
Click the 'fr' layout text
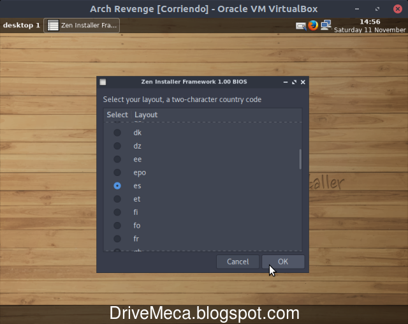[136, 239]
